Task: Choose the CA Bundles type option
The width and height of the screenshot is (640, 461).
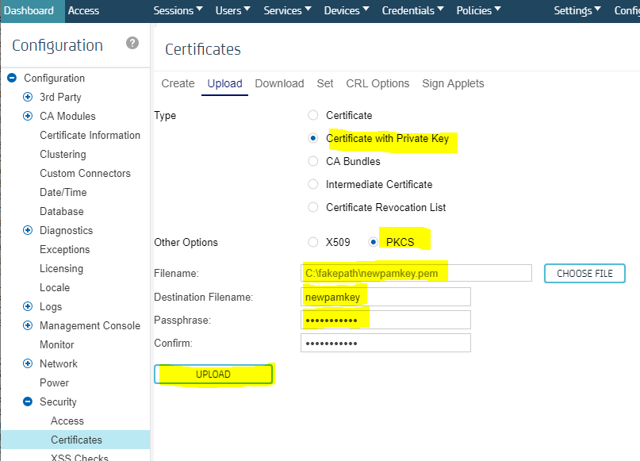Action: pos(313,161)
